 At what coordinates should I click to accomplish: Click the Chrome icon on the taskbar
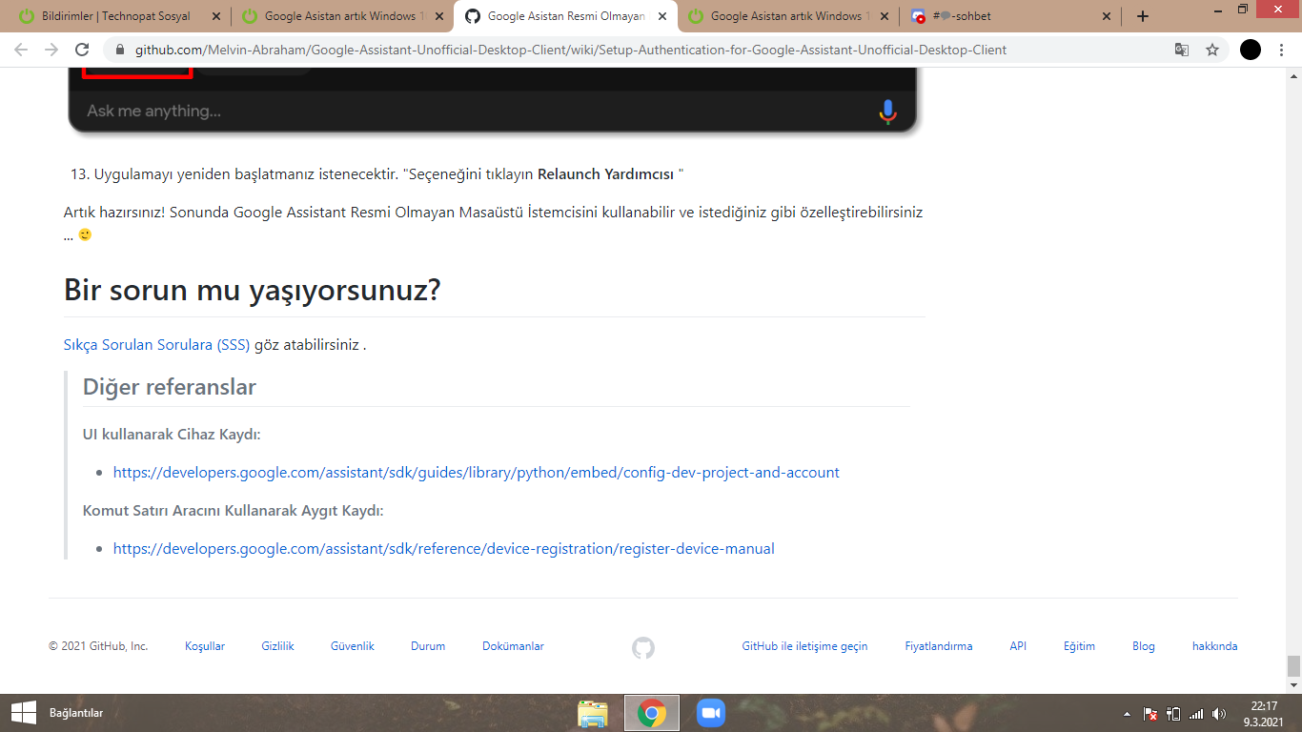pos(652,713)
